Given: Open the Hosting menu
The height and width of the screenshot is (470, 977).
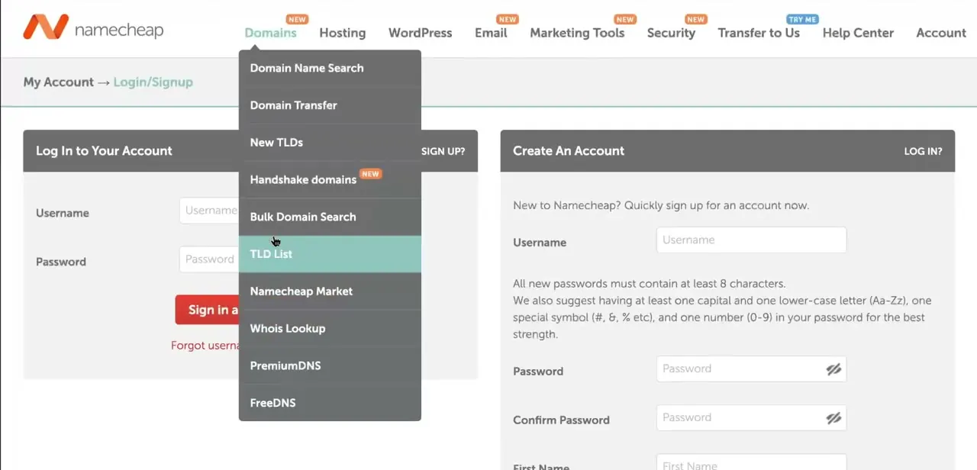Looking at the screenshot, I should (342, 33).
